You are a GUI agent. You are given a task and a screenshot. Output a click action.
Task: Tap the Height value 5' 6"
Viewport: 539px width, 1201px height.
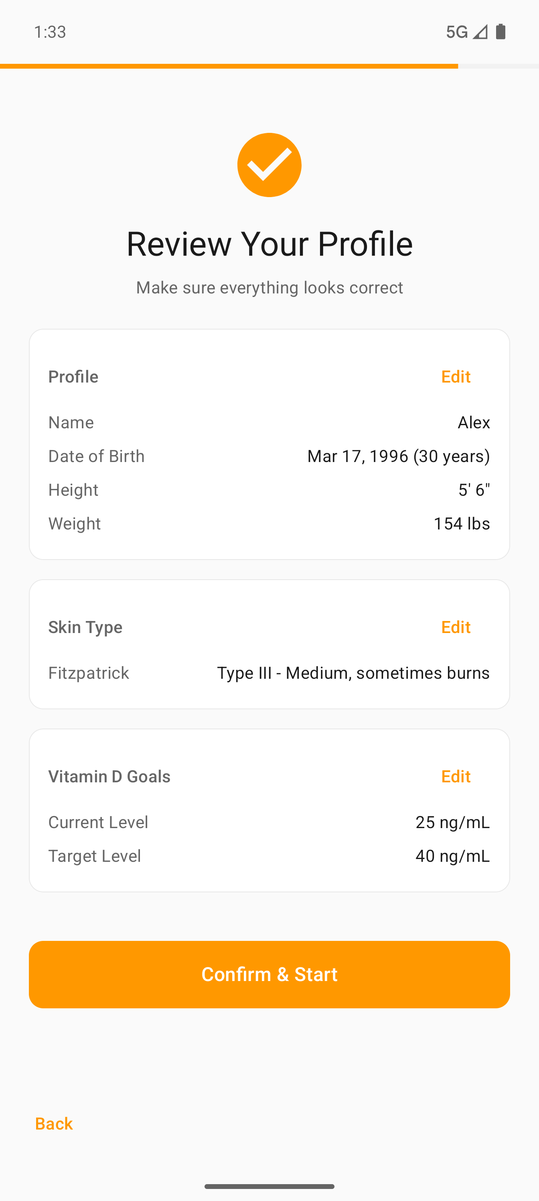(474, 490)
